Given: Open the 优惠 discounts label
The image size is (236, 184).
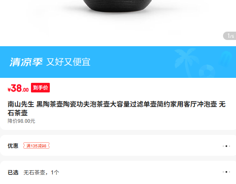Looking at the screenshot, I should (13, 146).
